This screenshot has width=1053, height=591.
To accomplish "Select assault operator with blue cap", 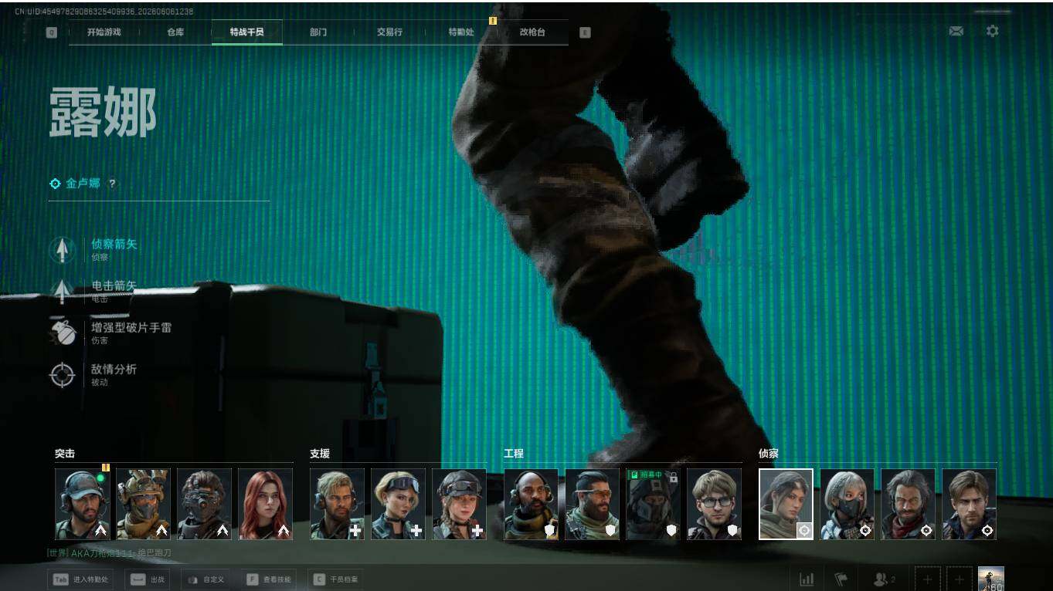I will coord(83,504).
